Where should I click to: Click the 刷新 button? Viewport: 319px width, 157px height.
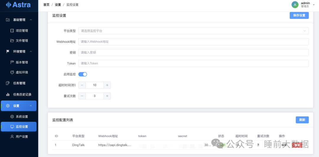coord(302,120)
